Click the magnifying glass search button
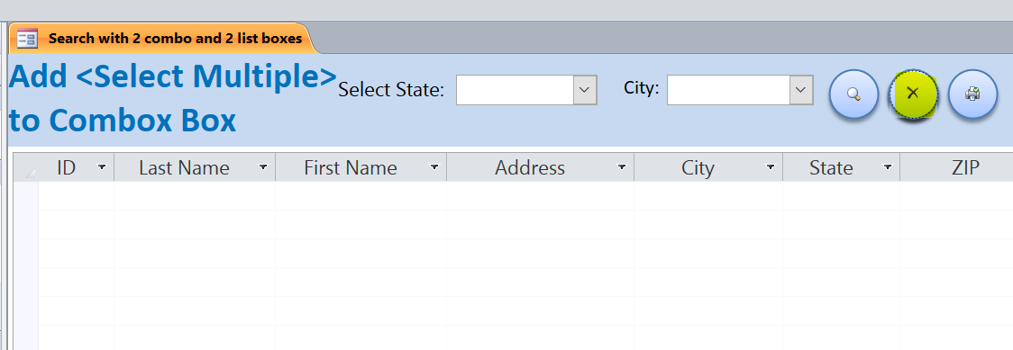Image resolution: width=1013 pixels, height=350 pixels. point(853,94)
